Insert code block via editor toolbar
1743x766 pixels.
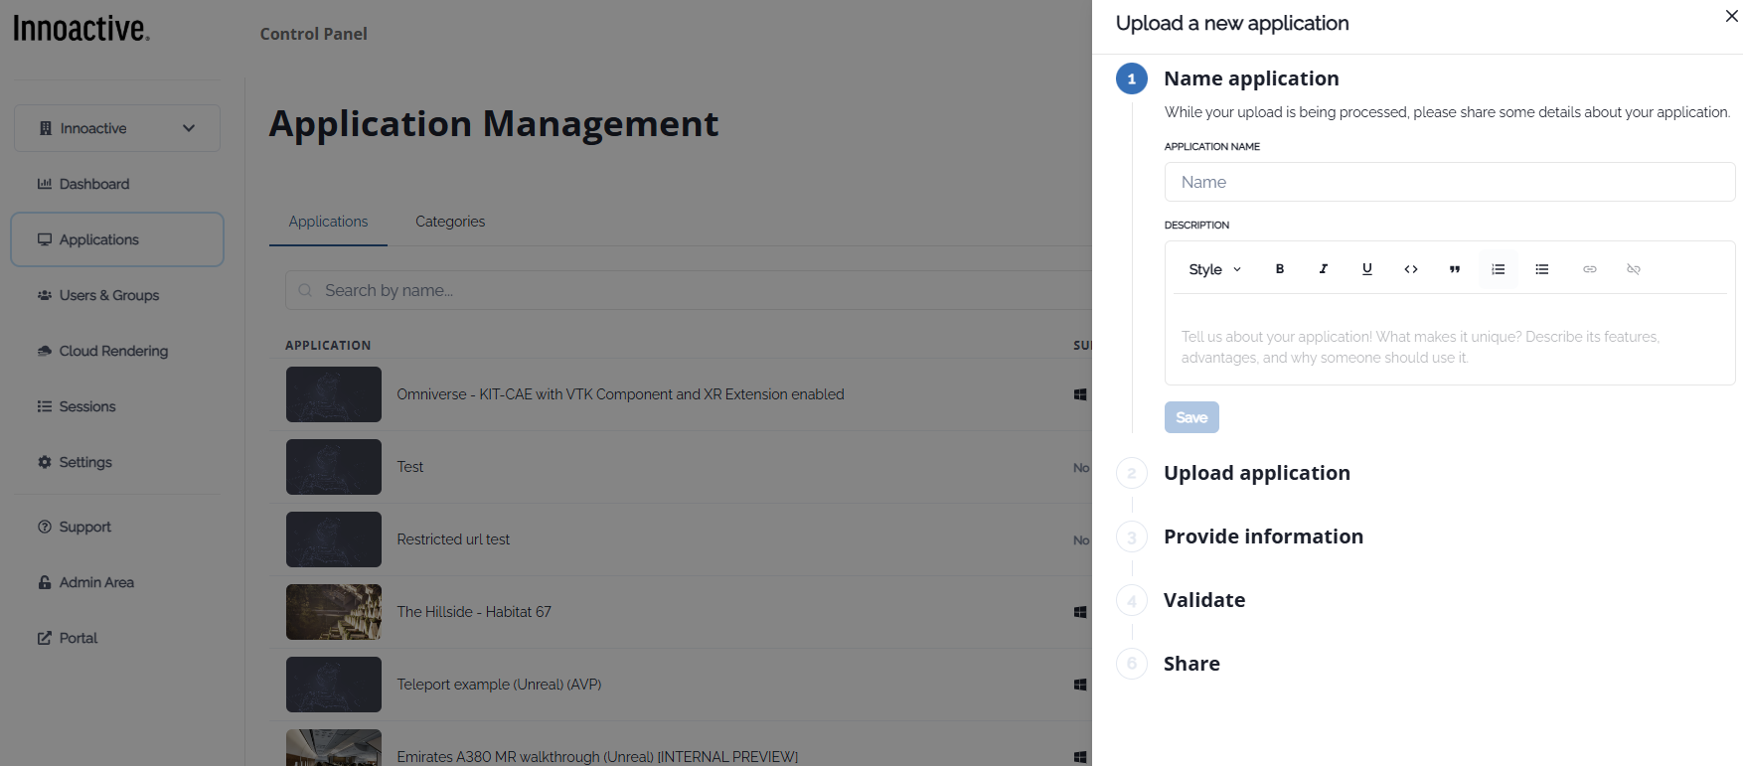pyautogui.click(x=1411, y=269)
